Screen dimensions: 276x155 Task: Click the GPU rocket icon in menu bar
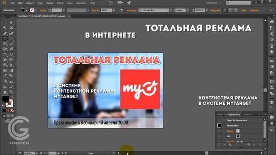coord(129,3)
